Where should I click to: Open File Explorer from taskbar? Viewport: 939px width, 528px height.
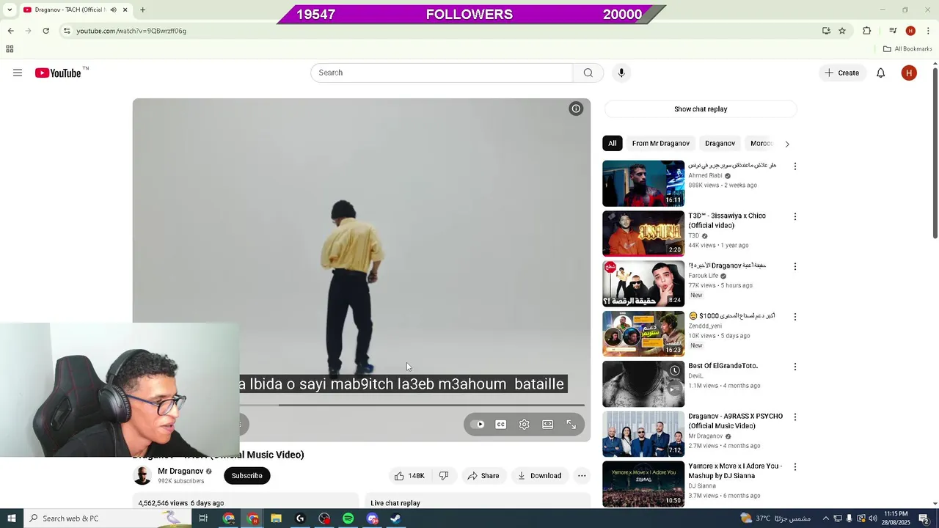click(276, 518)
